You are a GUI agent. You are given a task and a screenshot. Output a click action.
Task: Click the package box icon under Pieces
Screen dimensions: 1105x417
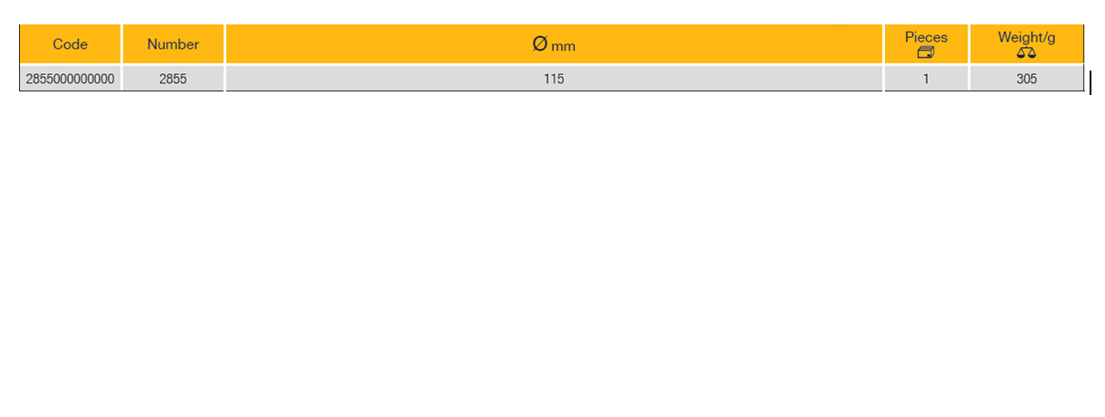(x=925, y=52)
